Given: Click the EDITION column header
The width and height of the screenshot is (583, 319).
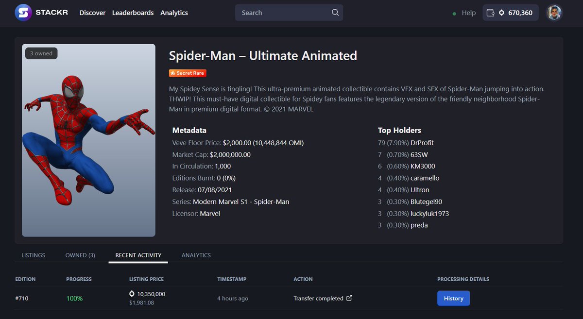Looking at the screenshot, I should 25,279.
